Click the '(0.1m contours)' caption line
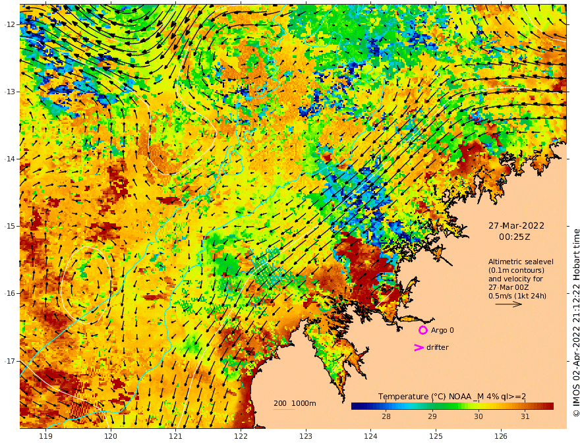 tap(516, 270)
